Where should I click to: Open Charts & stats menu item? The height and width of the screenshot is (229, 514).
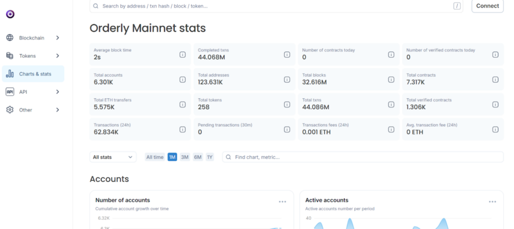pos(33,74)
